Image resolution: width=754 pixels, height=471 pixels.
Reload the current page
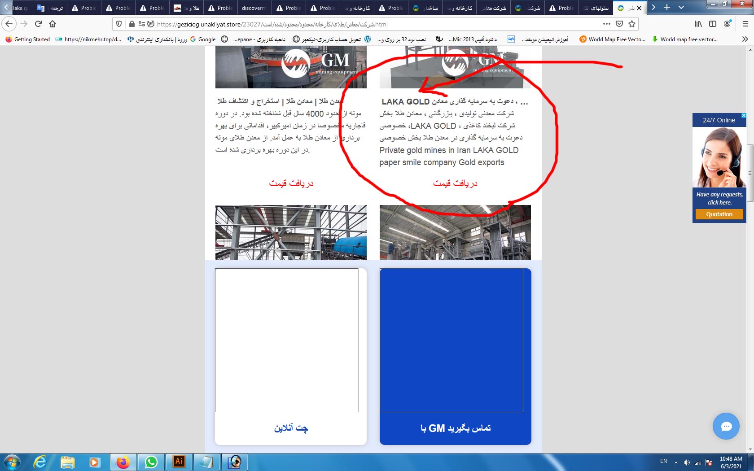point(38,24)
